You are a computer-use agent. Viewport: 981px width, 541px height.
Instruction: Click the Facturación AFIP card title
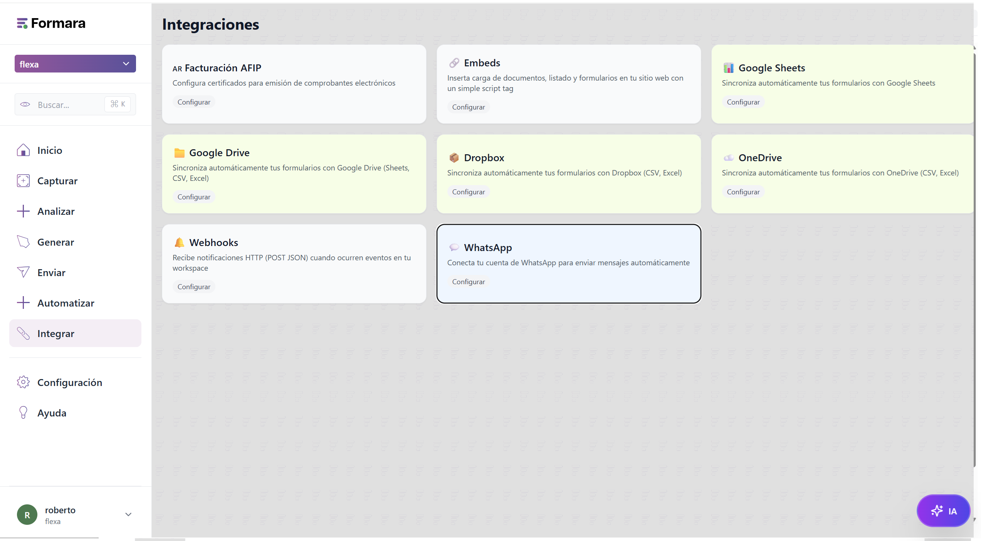[217, 68]
